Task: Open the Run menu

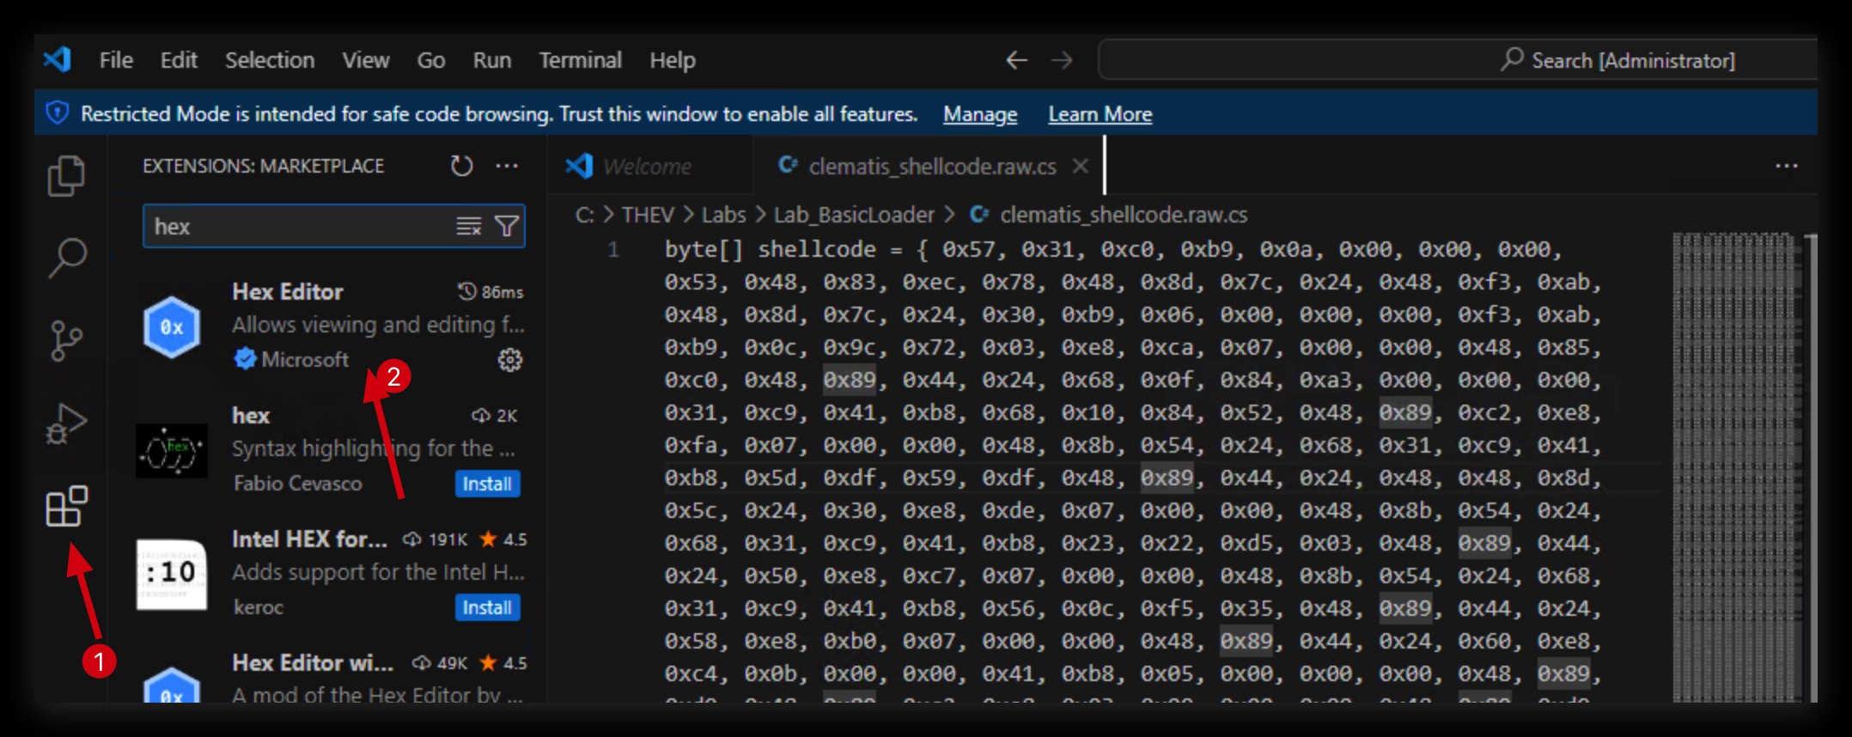Action: pyautogui.click(x=492, y=60)
